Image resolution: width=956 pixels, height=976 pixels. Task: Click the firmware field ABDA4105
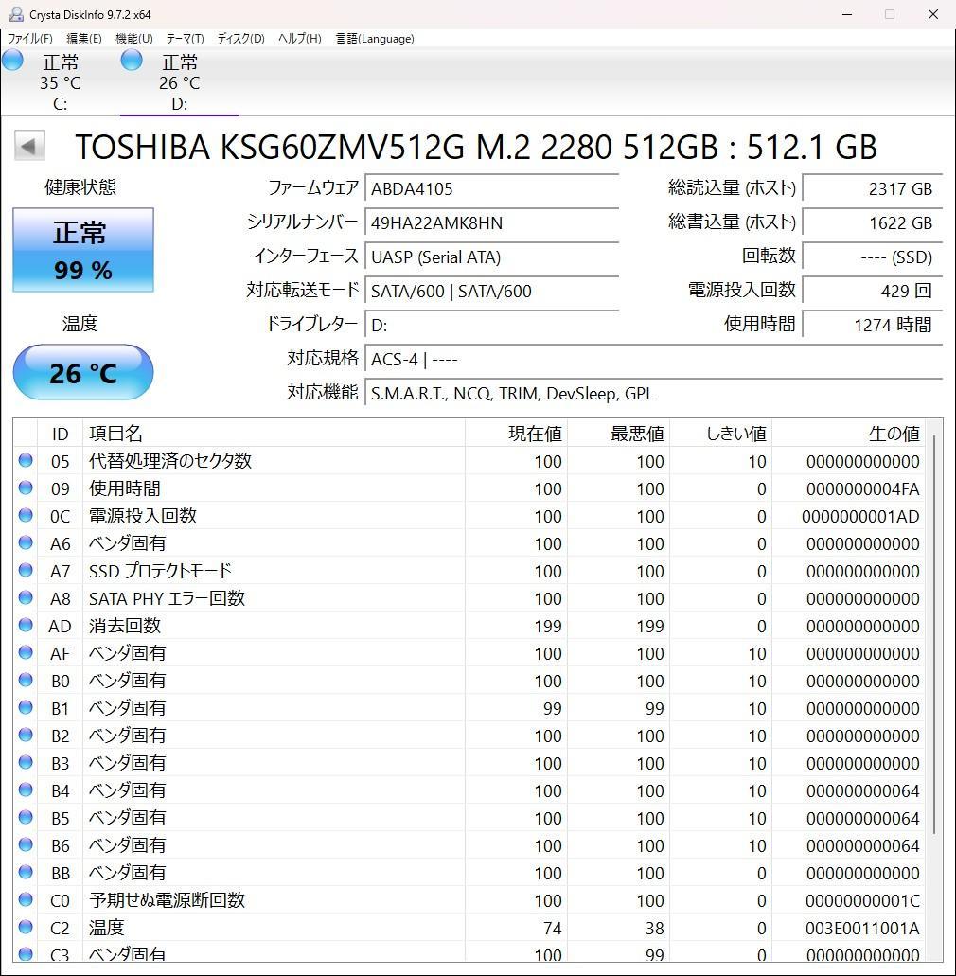coord(491,188)
